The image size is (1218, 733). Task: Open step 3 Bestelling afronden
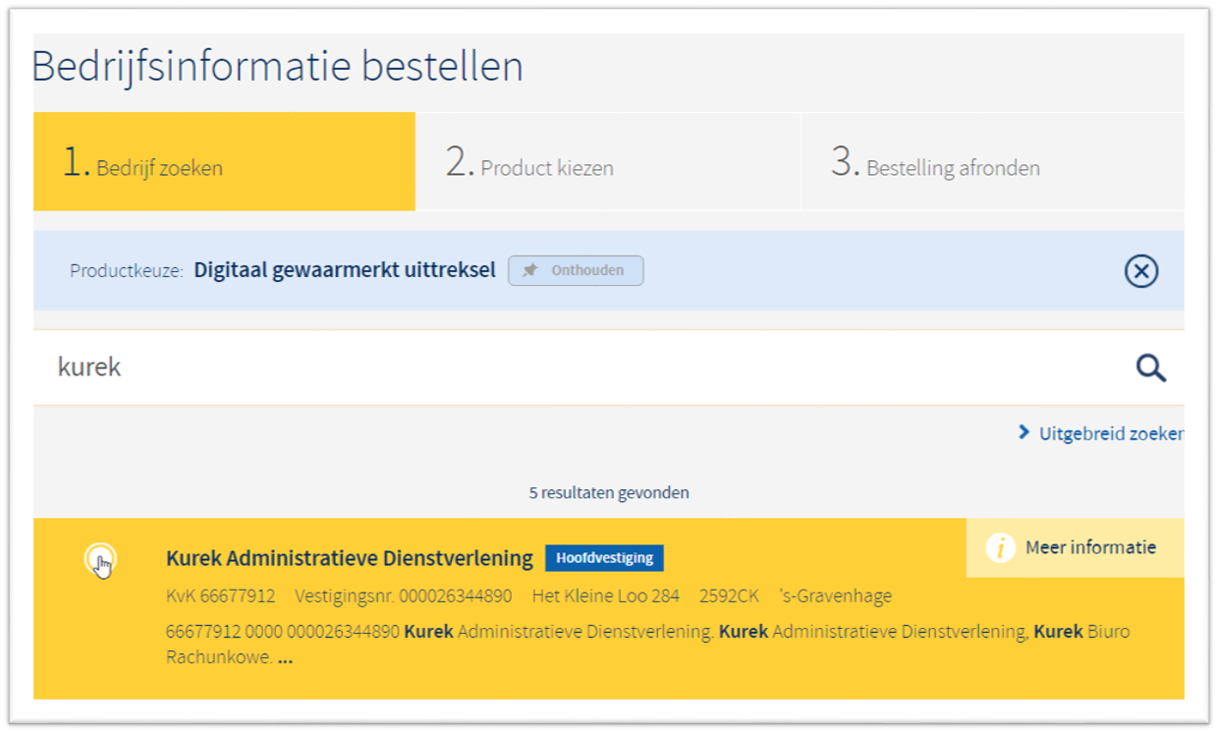(x=992, y=162)
